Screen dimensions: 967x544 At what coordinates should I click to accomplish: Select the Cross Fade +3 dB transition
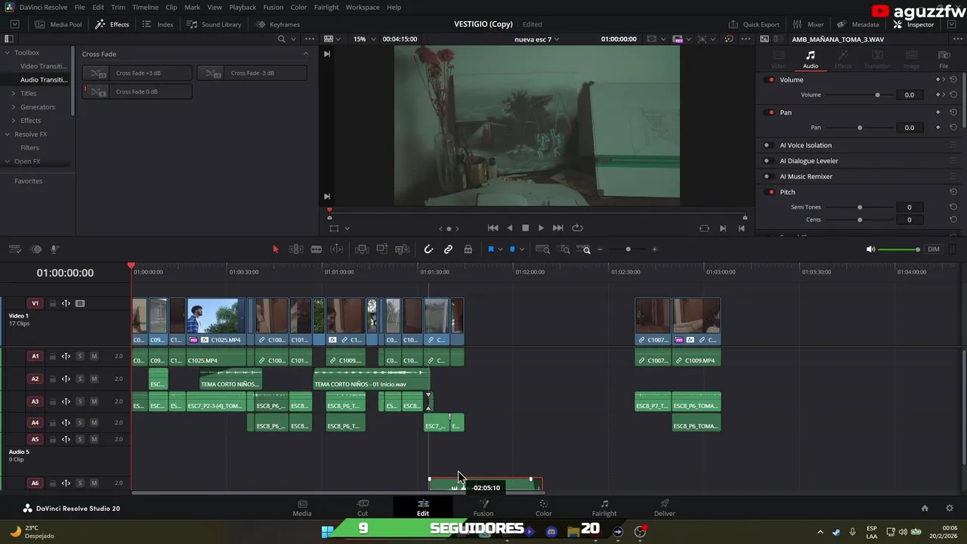[x=137, y=73]
